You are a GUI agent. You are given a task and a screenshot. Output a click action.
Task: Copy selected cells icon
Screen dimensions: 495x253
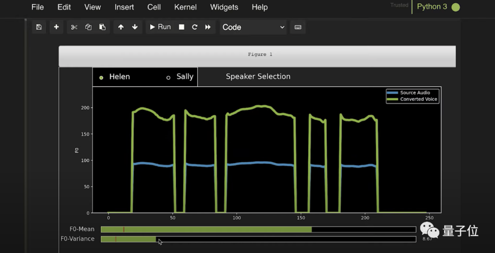(88, 27)
